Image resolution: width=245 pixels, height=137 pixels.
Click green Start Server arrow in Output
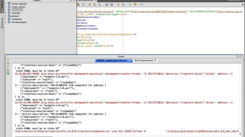pyautogui.click(x=8, y=60)
